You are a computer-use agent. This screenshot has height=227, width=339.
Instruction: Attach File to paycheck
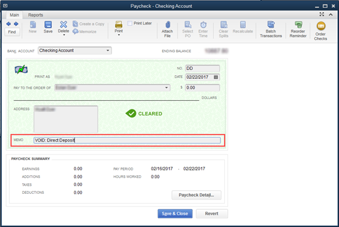(x=167, y=30)
